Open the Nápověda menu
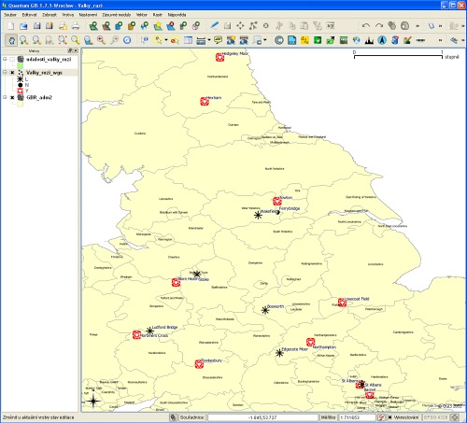 (177, 15)
